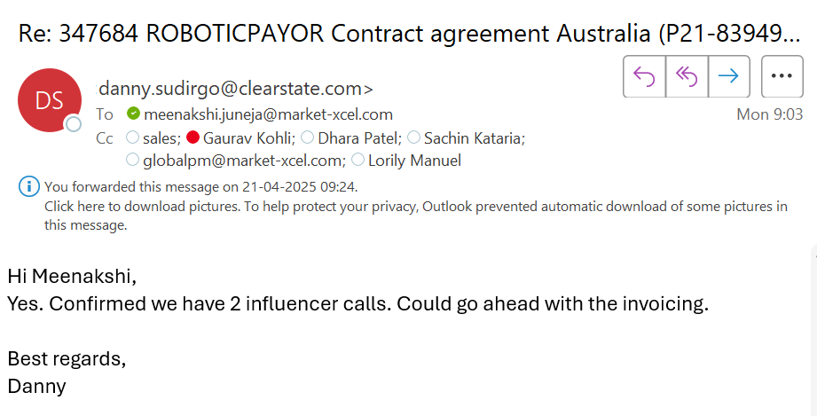Click sender address danny.sudirgo@clearstate.com
Screen dimensions: 817x416
[235, 89]
